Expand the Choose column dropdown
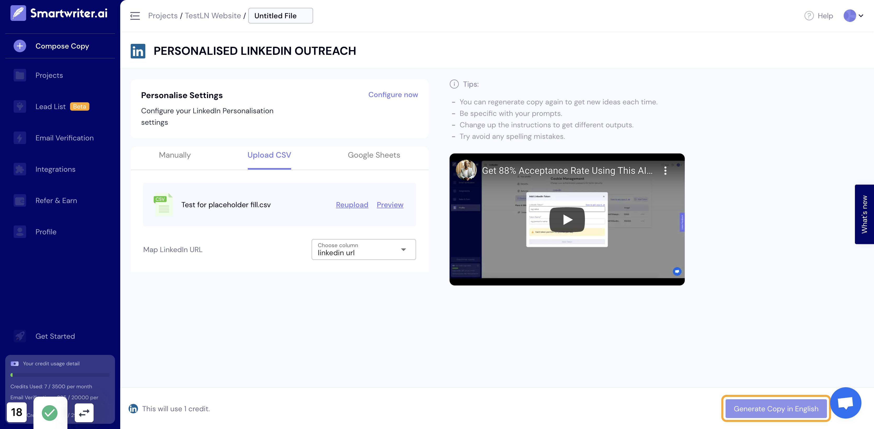Image resolution: width=874 pixels, height=429 pixels. [364, 249]
